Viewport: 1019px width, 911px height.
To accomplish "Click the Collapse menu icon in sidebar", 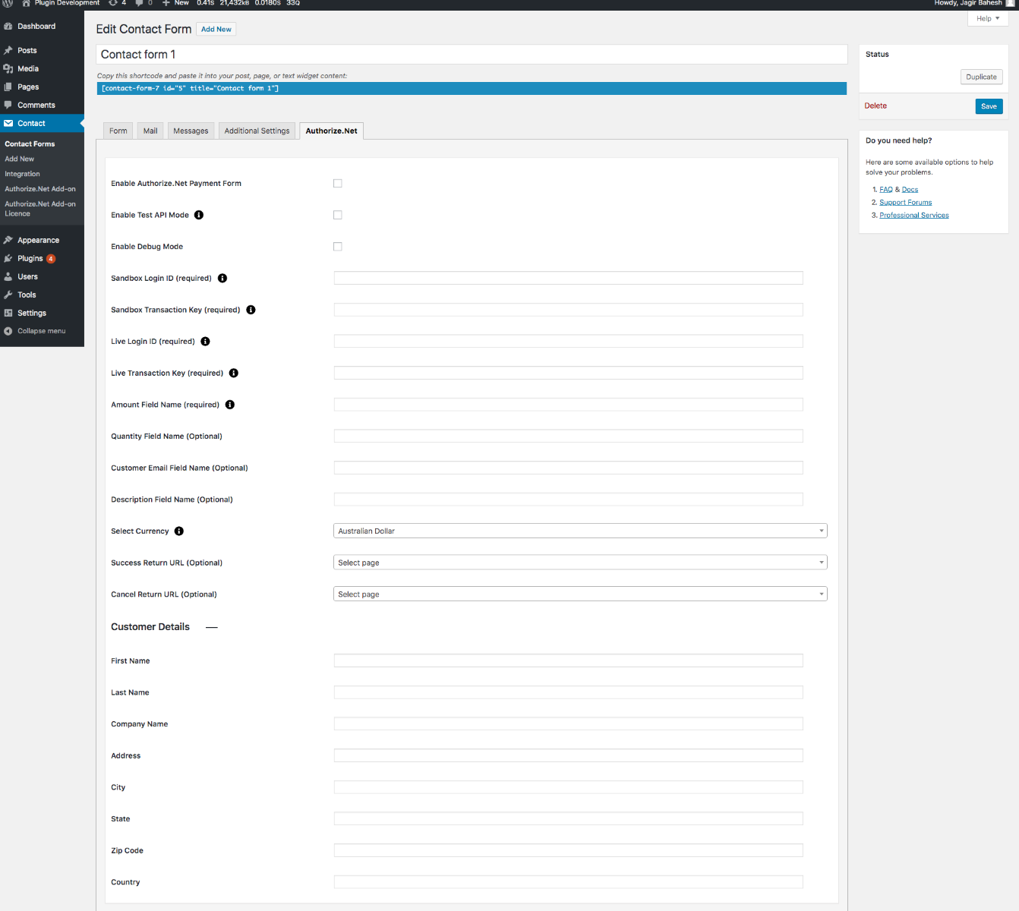I will (8, 331).
